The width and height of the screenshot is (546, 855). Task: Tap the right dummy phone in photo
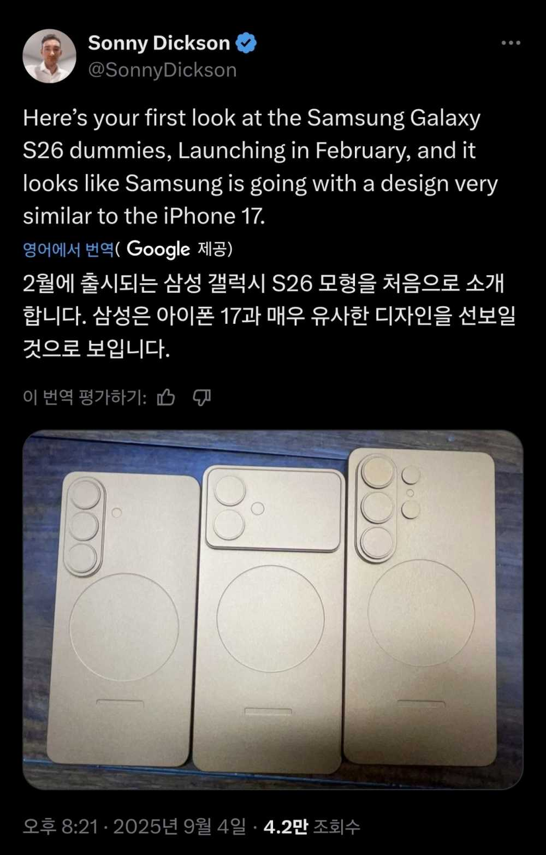(x=421, y=606)
